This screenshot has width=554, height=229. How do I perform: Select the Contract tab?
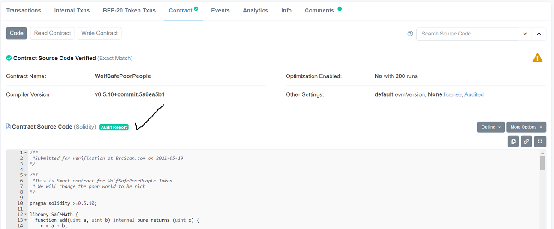tap(183, 10)
